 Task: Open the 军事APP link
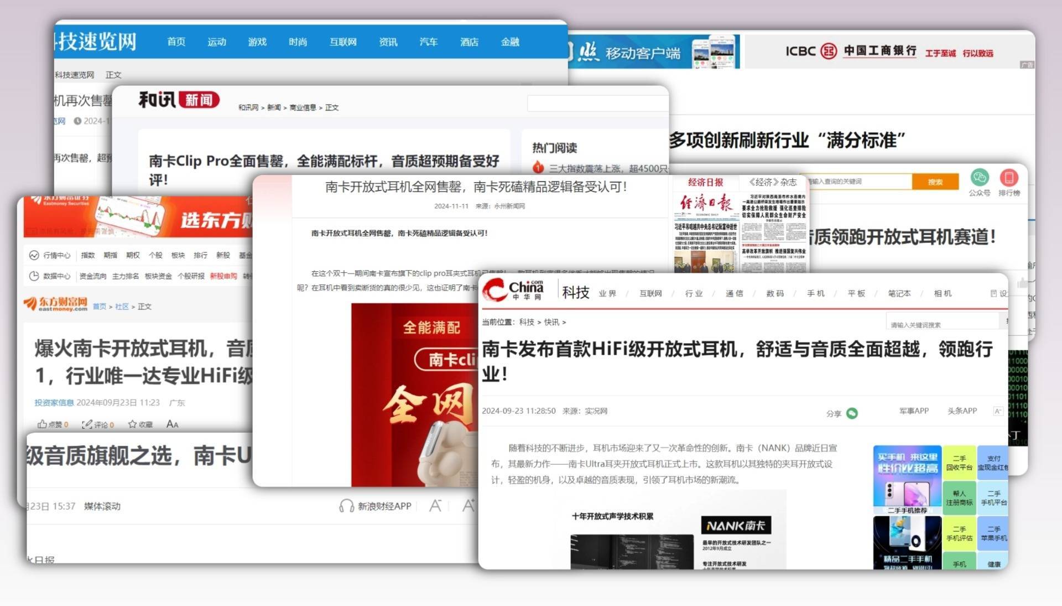click(x=914, y=411)
